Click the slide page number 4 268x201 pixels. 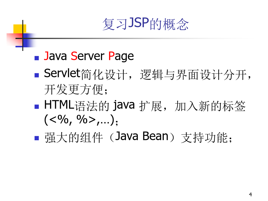tap(250, 194)
